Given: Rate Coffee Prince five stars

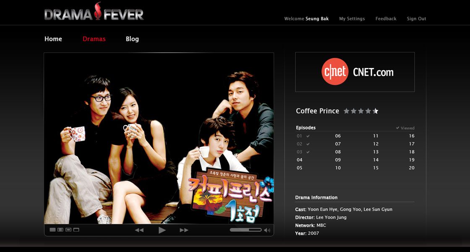Looking at the screenshot, I should [x=375, y=111].
